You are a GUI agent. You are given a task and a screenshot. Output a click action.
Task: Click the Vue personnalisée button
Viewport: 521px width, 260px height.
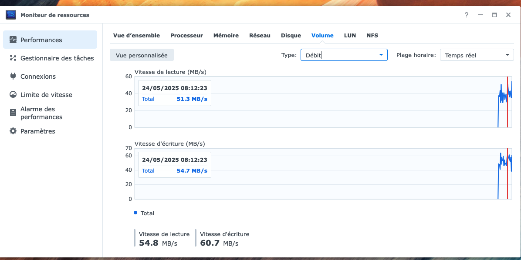point(142,55)
